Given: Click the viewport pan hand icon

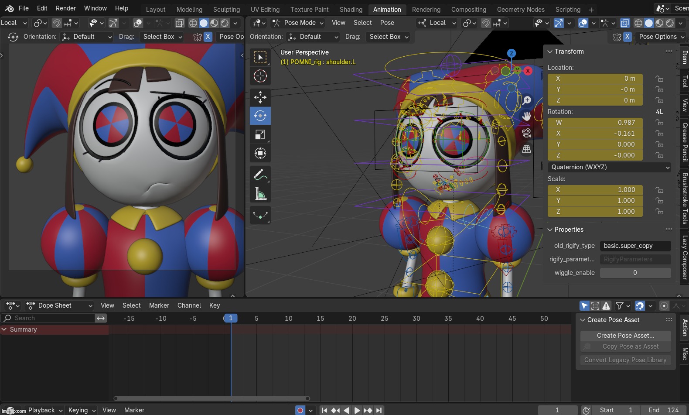Looking at the screenshot, I should coord(527,117).
